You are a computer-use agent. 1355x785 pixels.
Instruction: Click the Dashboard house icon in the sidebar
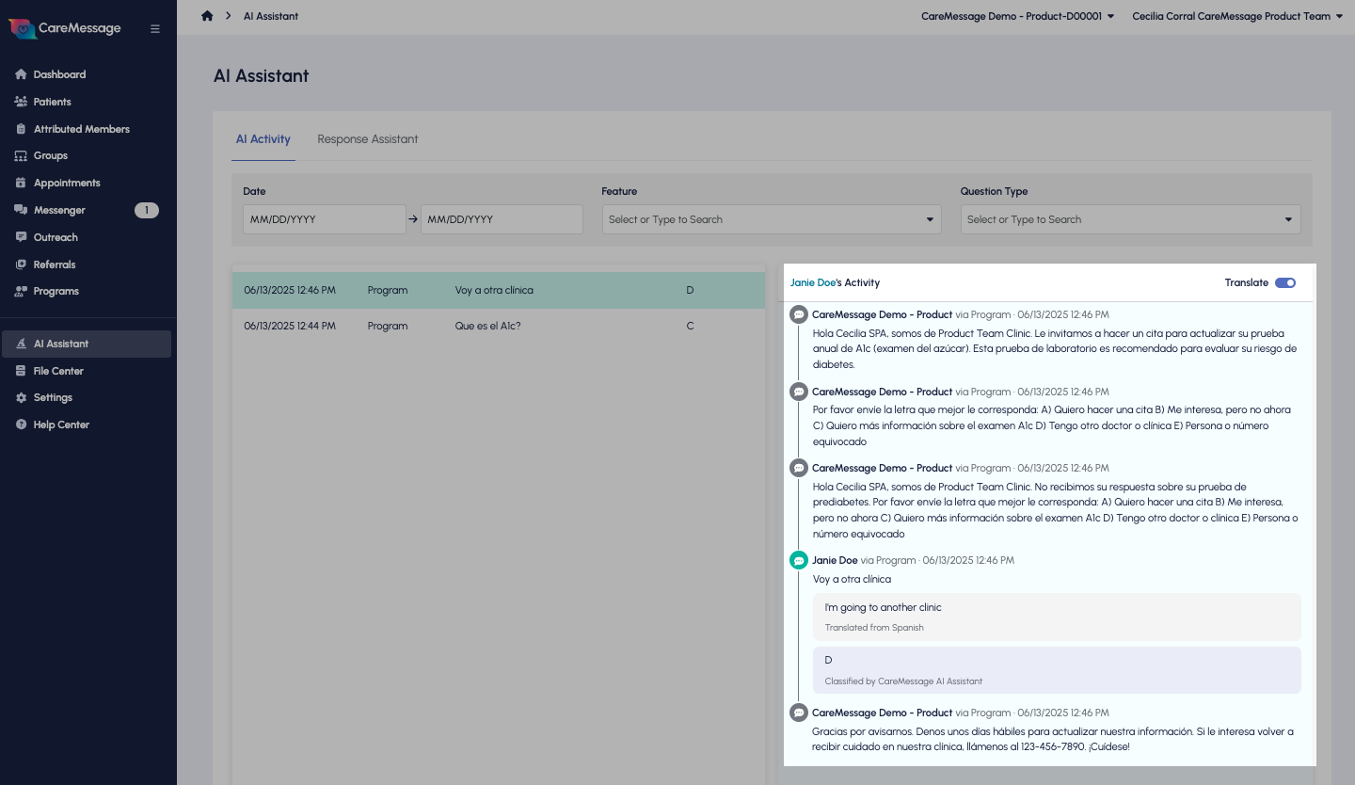[21, 74]
